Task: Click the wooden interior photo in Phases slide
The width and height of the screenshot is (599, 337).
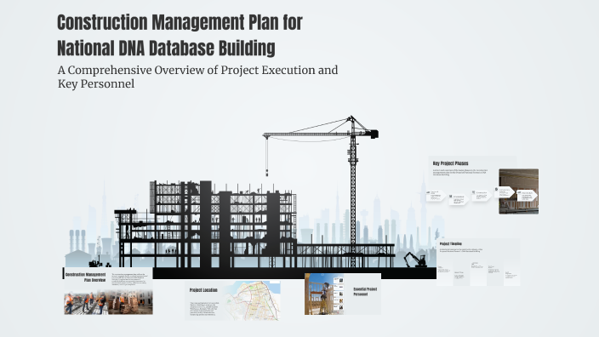Action: (518, 191)
